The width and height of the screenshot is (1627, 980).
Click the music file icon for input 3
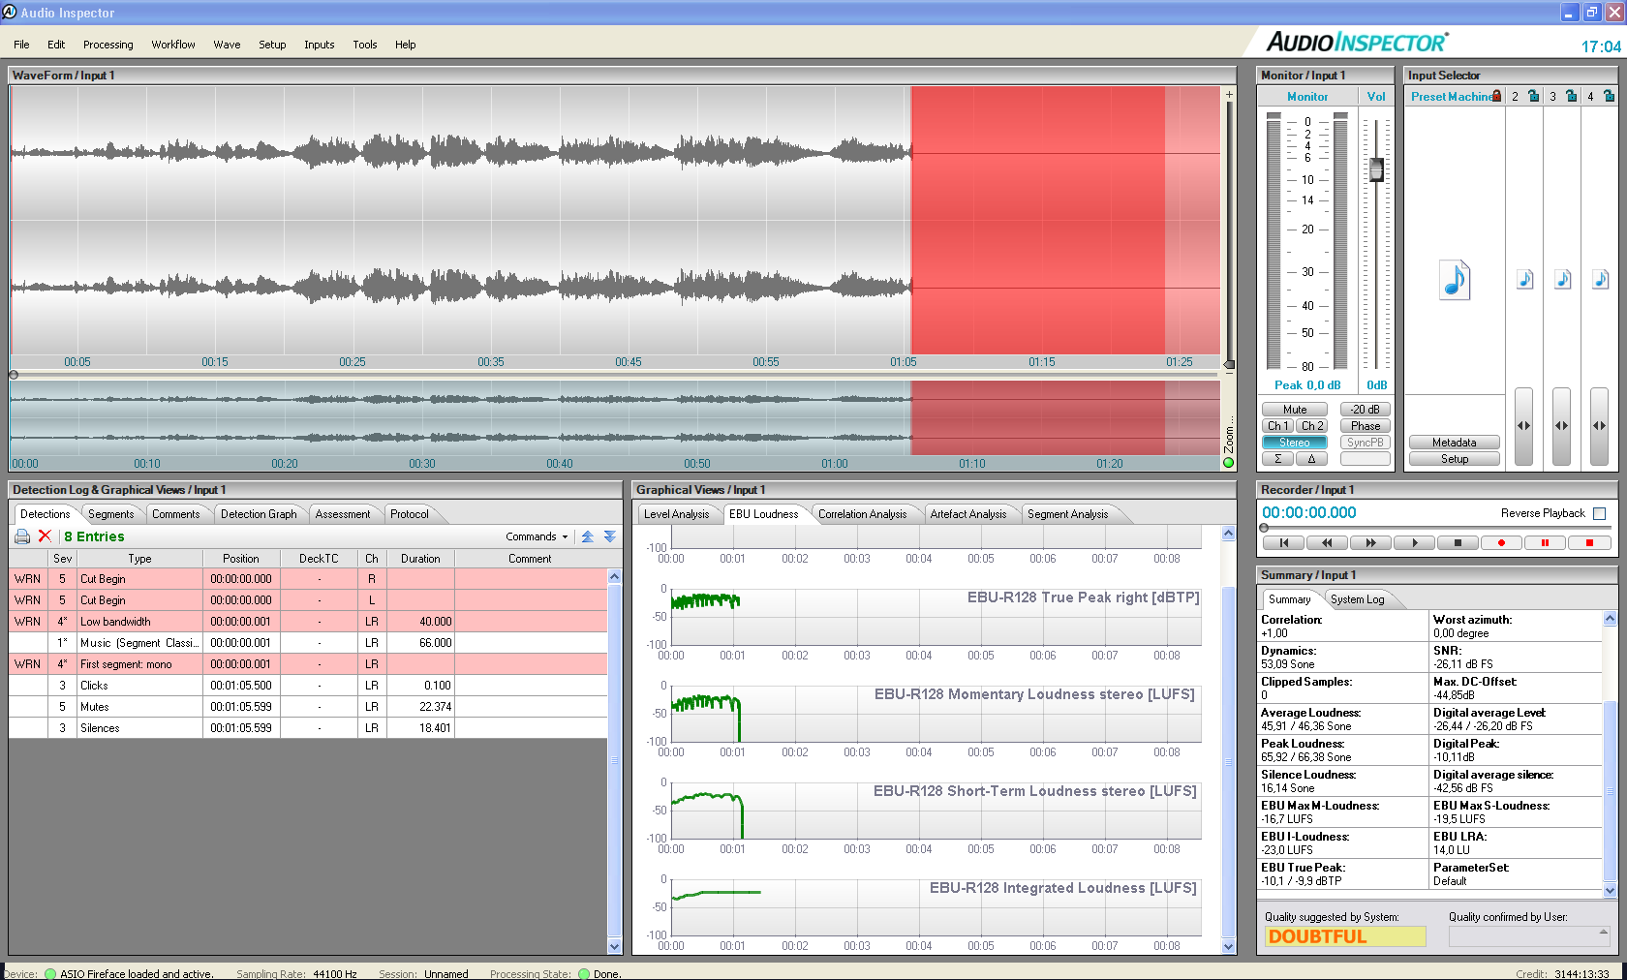(1562, 280)
